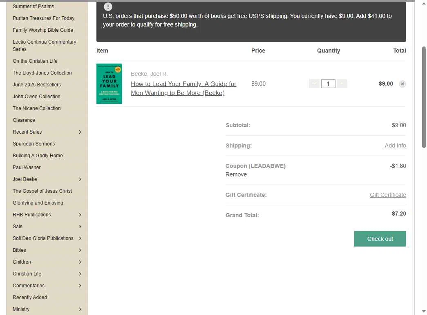
Task: Open the Gift Certificate link
Action: (388, 195)
